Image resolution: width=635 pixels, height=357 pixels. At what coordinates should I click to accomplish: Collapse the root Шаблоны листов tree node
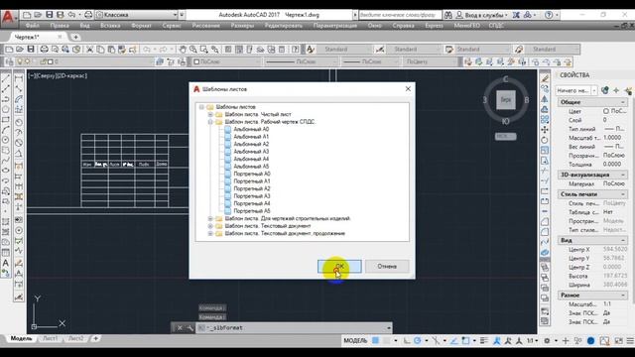[x=201, y=107]
